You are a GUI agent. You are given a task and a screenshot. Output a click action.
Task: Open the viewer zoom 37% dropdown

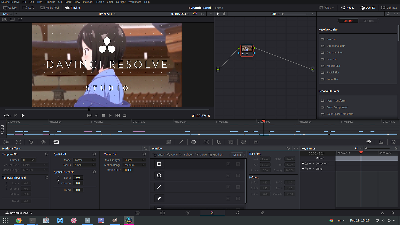pos(7,14)
